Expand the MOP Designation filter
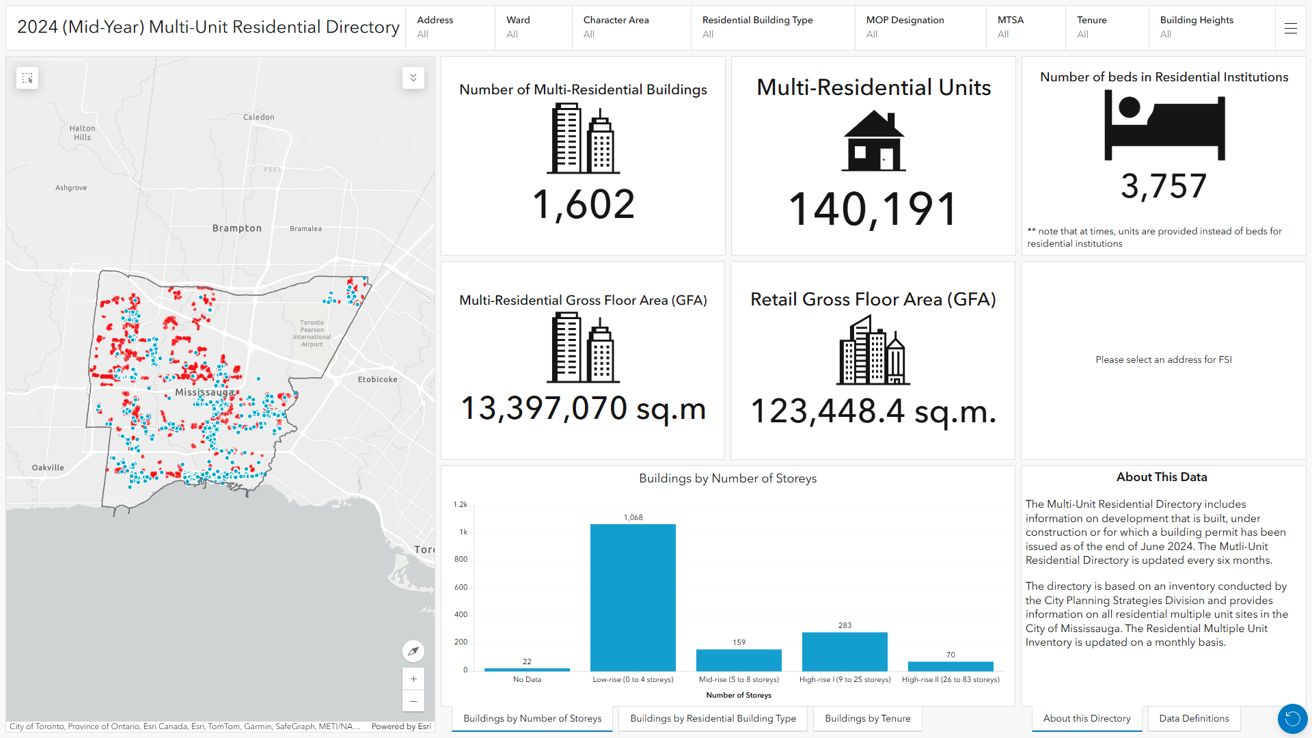Viewport: 1312px width, 738px height. [920, 27]
